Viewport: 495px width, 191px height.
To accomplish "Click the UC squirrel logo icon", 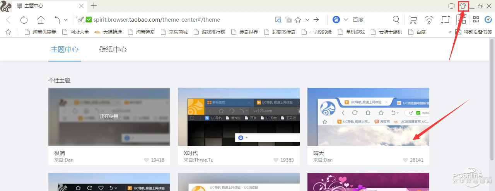I will (6, 6).
